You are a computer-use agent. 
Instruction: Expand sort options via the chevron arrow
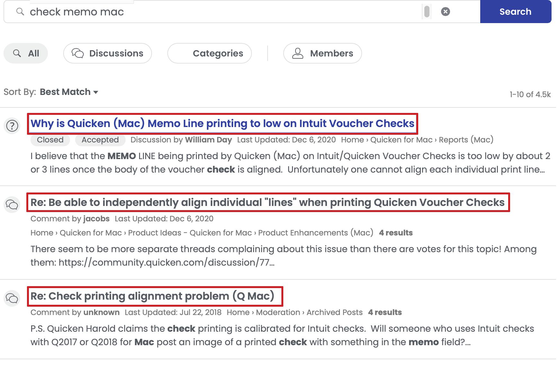point(96,93)
